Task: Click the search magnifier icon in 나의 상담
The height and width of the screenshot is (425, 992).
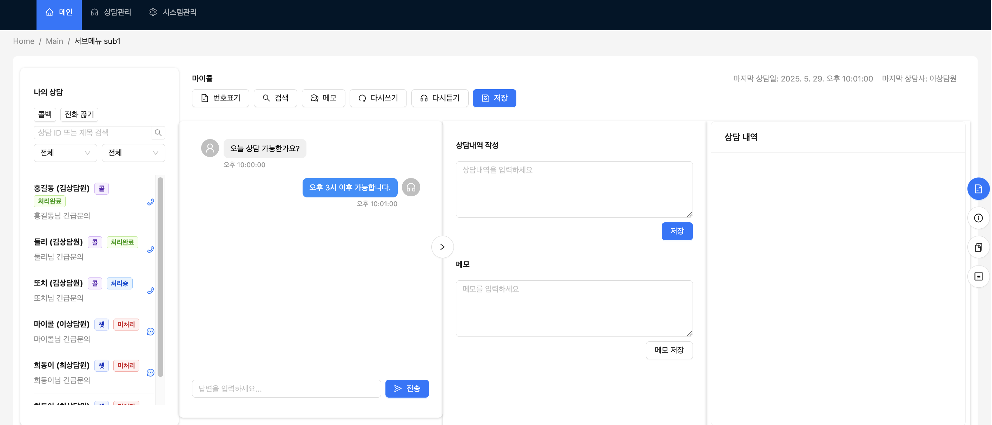Action: pos(158,132)
